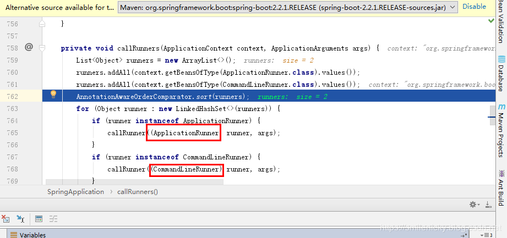This screenshot has height=238, width=507.
Task: Click the drop frame debugger icon
Action: click(6, 219)
